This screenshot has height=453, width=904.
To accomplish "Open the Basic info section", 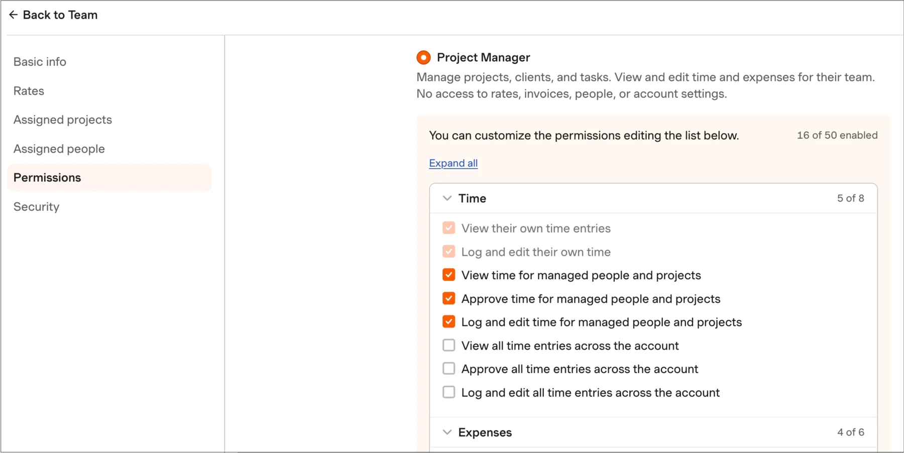I will point(40,62).
